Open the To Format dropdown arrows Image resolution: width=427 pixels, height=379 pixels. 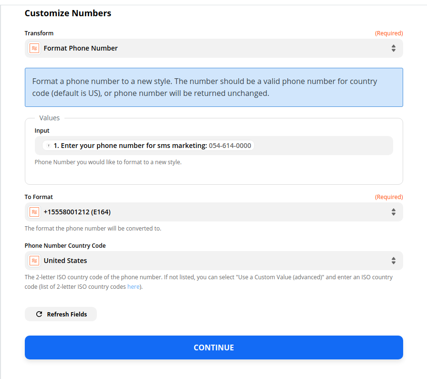(x=393, y=212)
